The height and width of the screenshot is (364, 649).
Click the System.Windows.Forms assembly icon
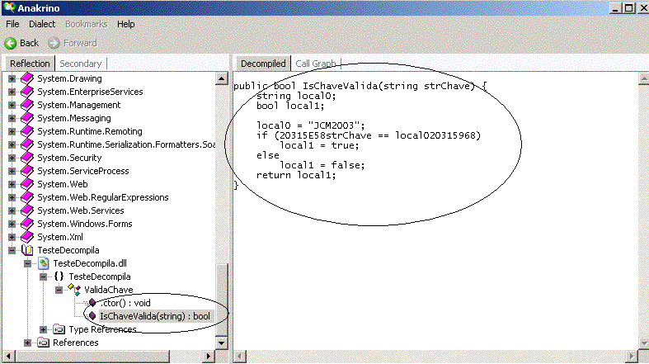tap(27, 224)
